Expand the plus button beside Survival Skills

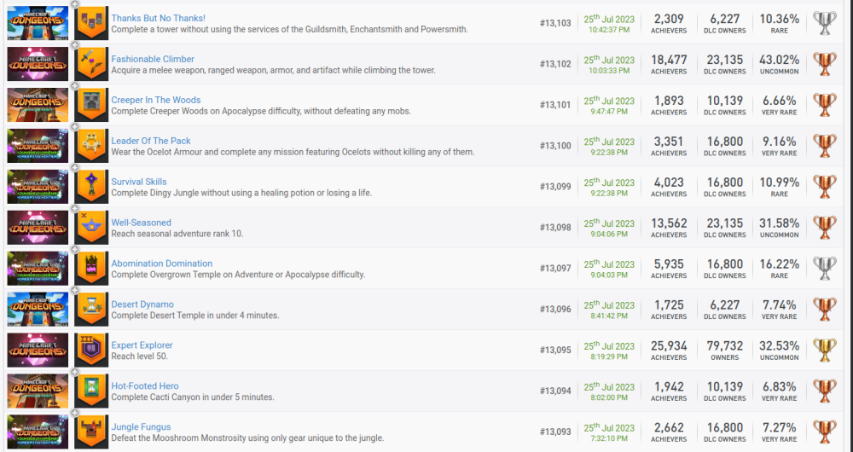click(x=75, y=169)
